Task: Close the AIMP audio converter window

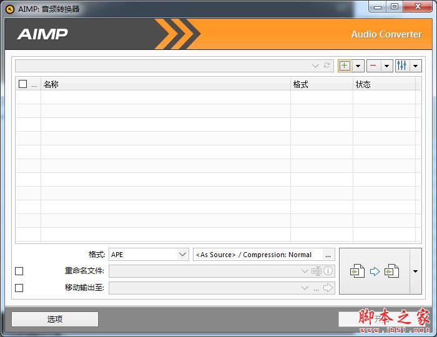Action: point(417,6)
